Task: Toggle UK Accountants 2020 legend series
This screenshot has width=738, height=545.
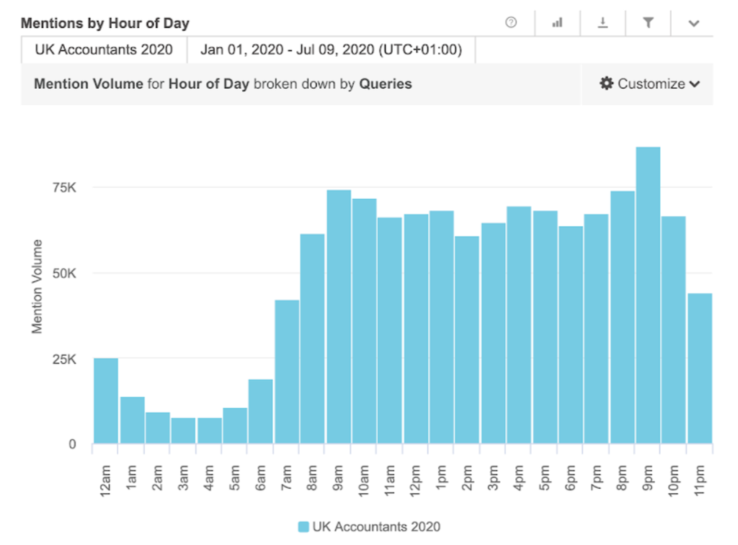Action: 375,526
